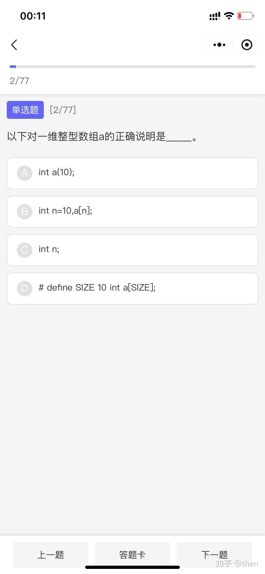Image resolution: width=265 pixels, height=574 pixels.
Task: Click the quiz progress bar
Action: click(132, 67)
